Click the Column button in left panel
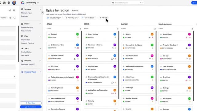The height and width of the screenshot is (111, 197). tap(3, 18)
